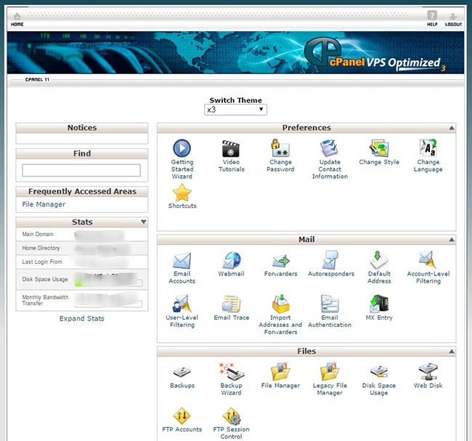Open Web Disk

point(428,376)
